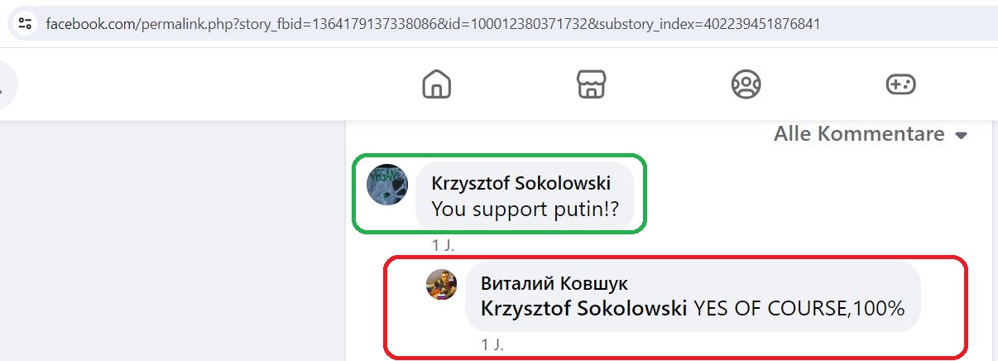Click the 'YES OF COURSE,100%' reply text

(x=799, y=309)
